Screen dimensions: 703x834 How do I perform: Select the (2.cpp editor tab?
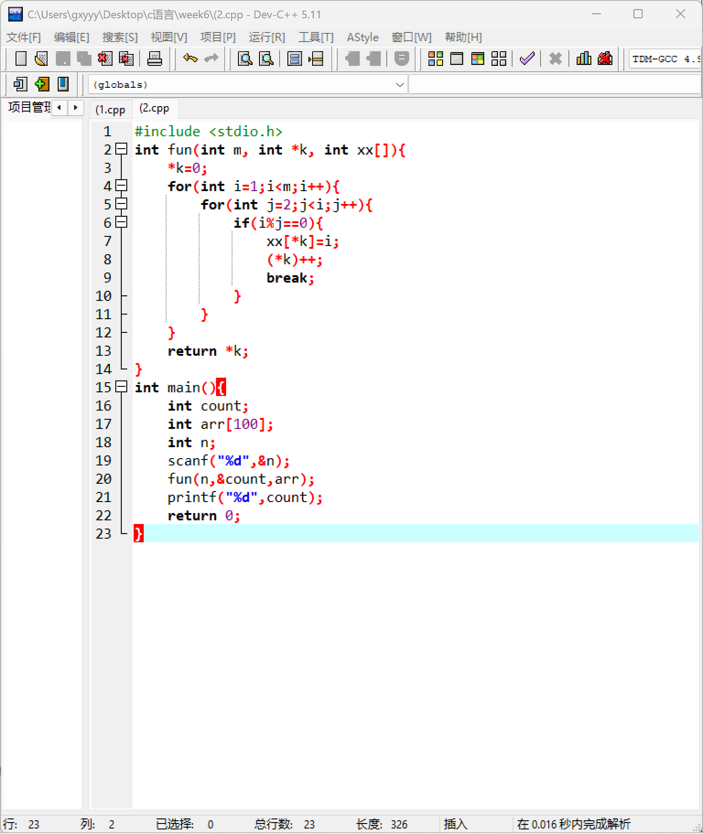point(155,108)
